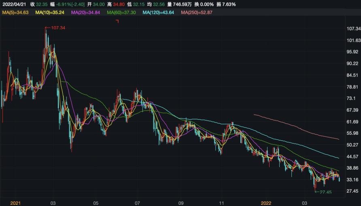Click the 07 month label on time axis
Image resolution: width=361 pixels, height=206 pixels.
coord(137,202)
